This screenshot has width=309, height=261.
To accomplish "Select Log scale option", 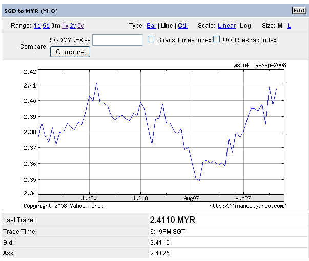I will point(245,26).
